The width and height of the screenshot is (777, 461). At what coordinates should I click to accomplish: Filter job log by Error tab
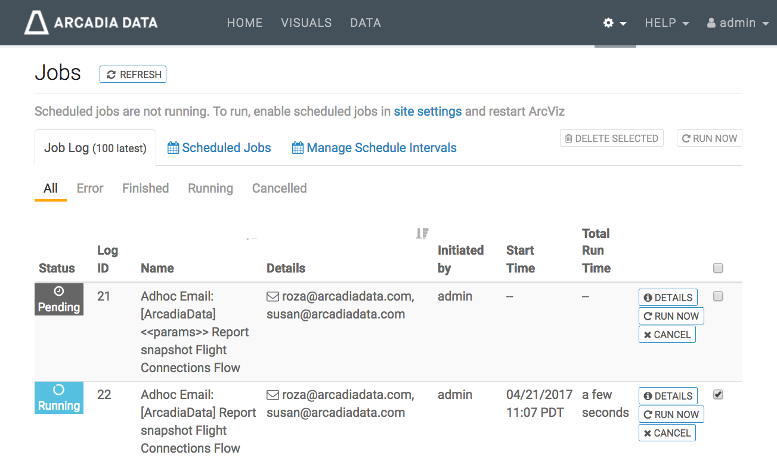click(90, 188)
